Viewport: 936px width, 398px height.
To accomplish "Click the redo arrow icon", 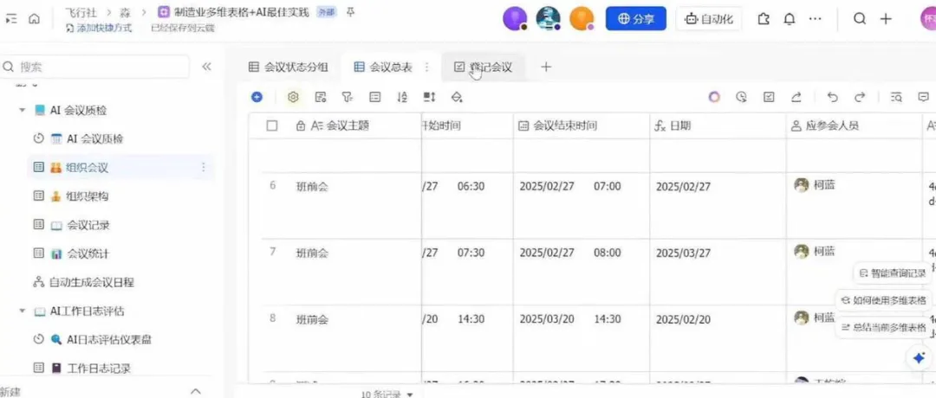I will [860, 97].
